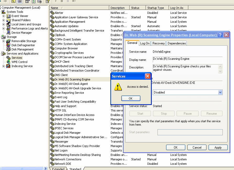Click the Description box scroll up arrow
Screen dimensions: 234x170
point(220,67)
